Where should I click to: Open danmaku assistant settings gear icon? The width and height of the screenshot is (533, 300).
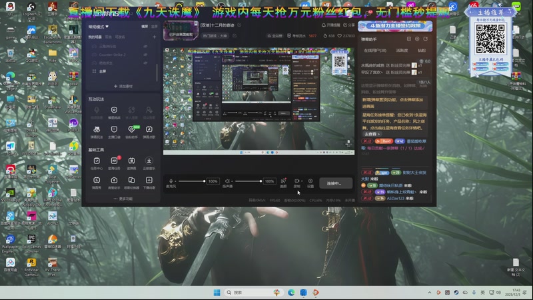pyautogui.click(x=417, y=39)
